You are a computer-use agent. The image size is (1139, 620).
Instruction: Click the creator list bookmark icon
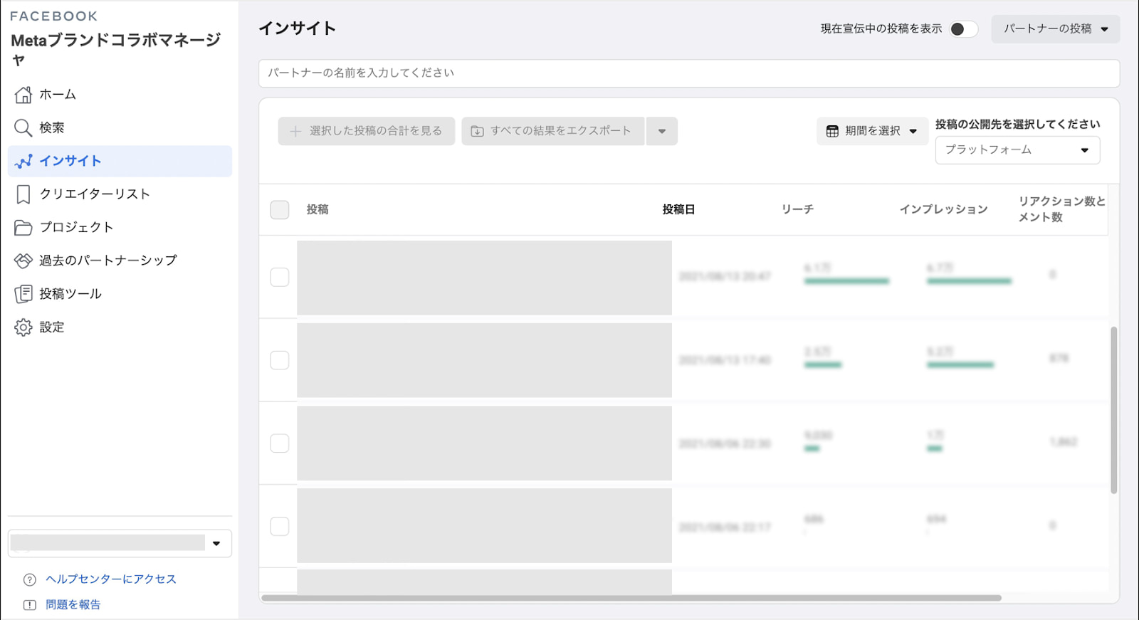click(x=23, y=194)
